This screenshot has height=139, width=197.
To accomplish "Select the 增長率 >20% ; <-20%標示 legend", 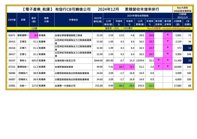I will click(x=119, y=28).
